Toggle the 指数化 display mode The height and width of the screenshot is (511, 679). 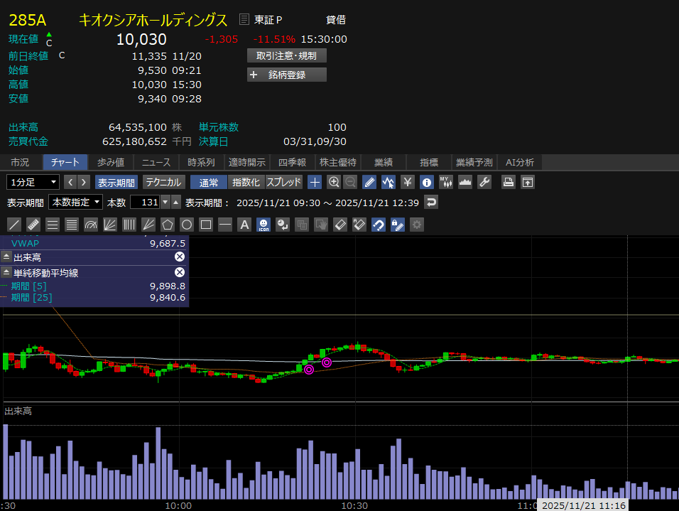pyautogui.click(x=246, y=182)
